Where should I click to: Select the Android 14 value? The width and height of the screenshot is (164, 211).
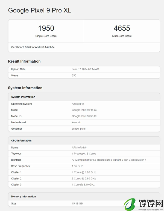pyautogui.click(x=78, y=104)
